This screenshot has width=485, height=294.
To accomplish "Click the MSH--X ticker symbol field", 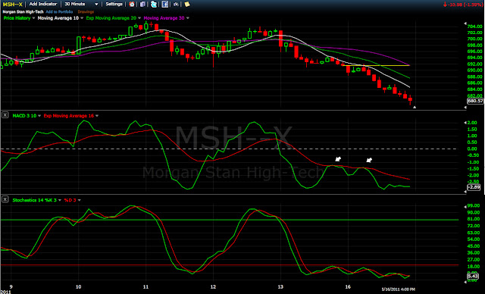I will tap(12, 5).
